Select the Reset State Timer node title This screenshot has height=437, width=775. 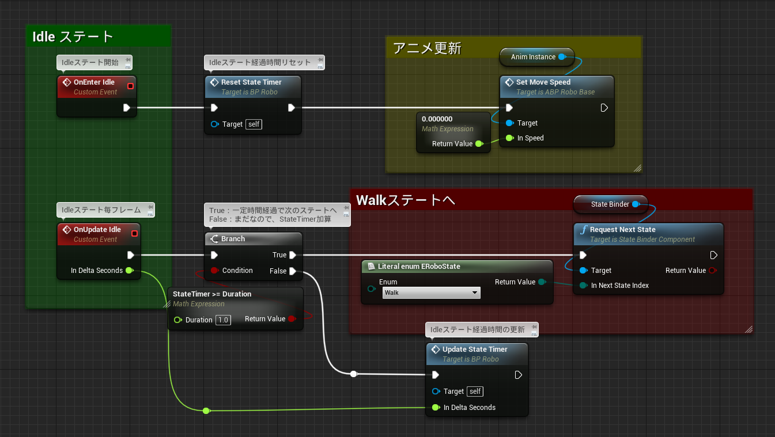[251, 82]
